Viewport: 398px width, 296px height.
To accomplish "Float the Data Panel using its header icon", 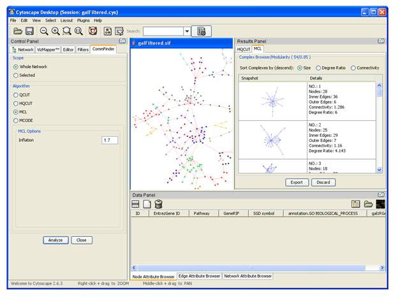I will [381, 195].
